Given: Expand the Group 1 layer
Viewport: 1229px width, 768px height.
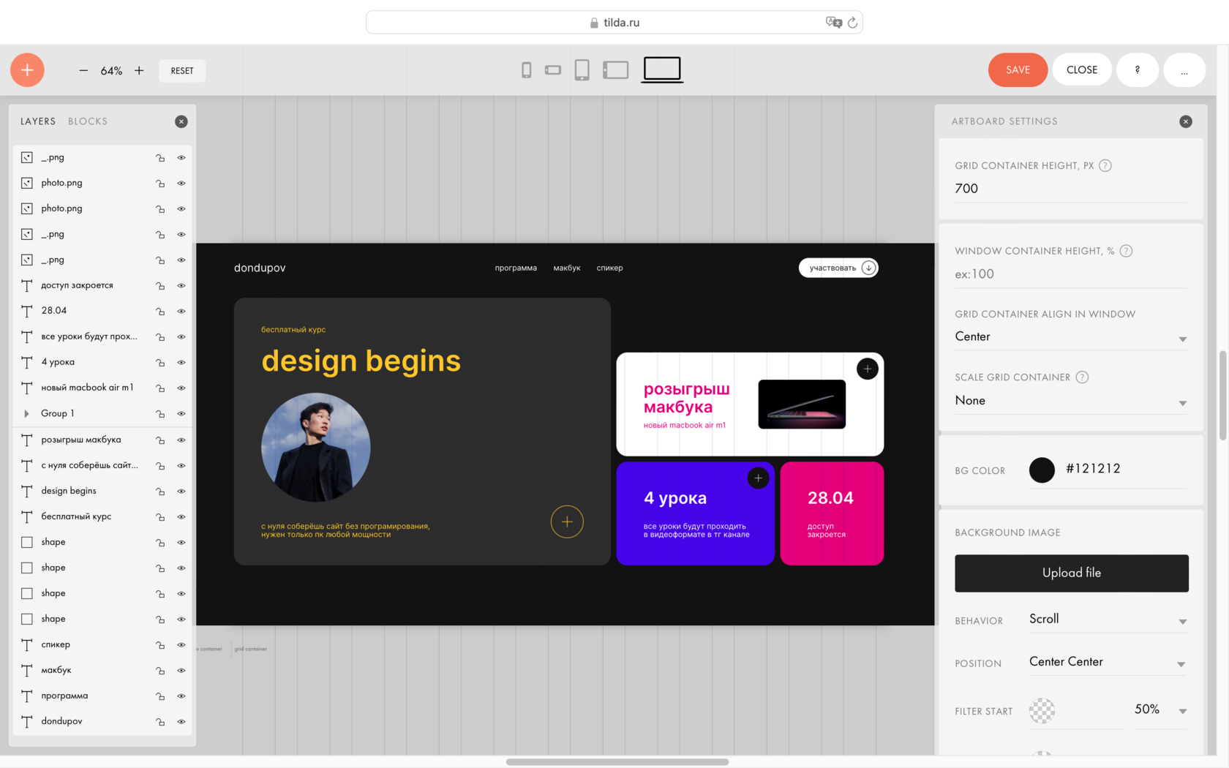Looking at the screenshot, I should coord(27,414).
